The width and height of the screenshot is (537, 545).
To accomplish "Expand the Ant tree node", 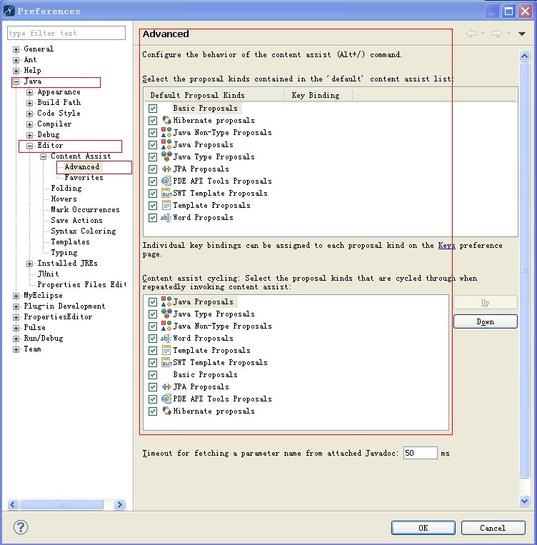I will pos(16,60).
